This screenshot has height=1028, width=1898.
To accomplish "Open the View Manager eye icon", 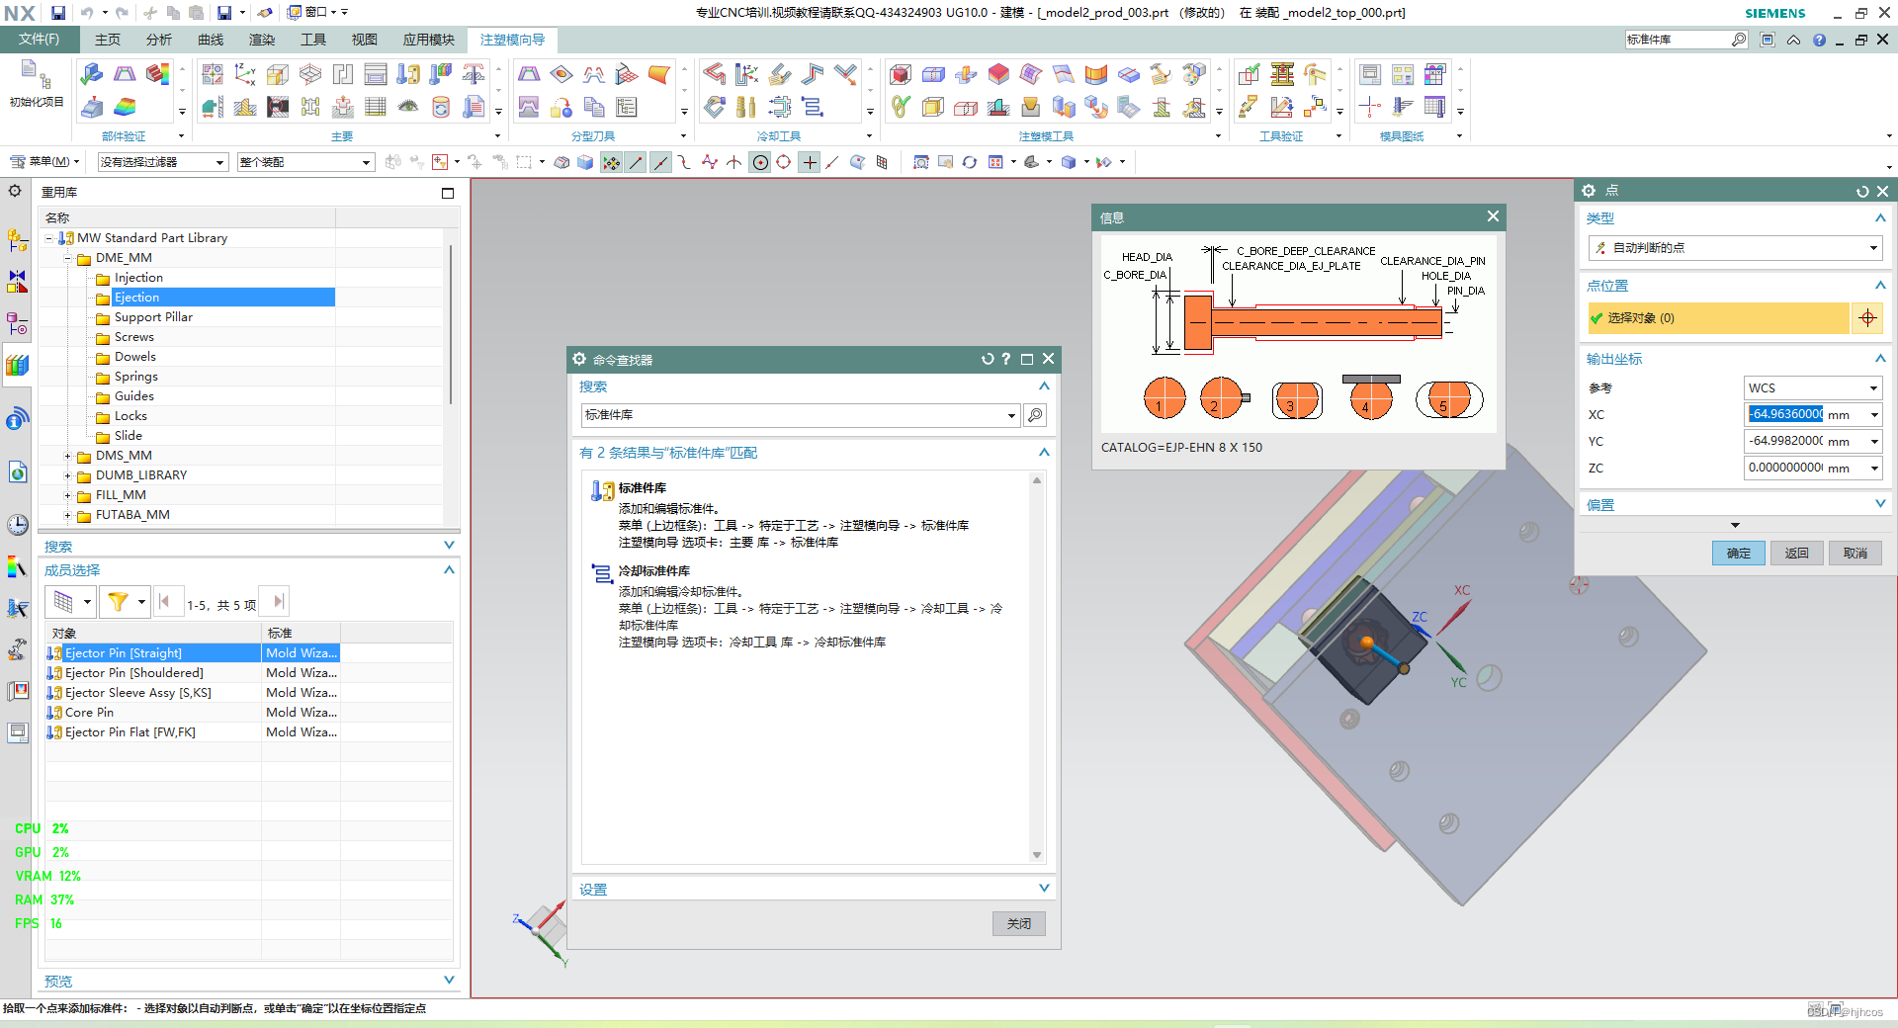I will click(x=408, y=107).
